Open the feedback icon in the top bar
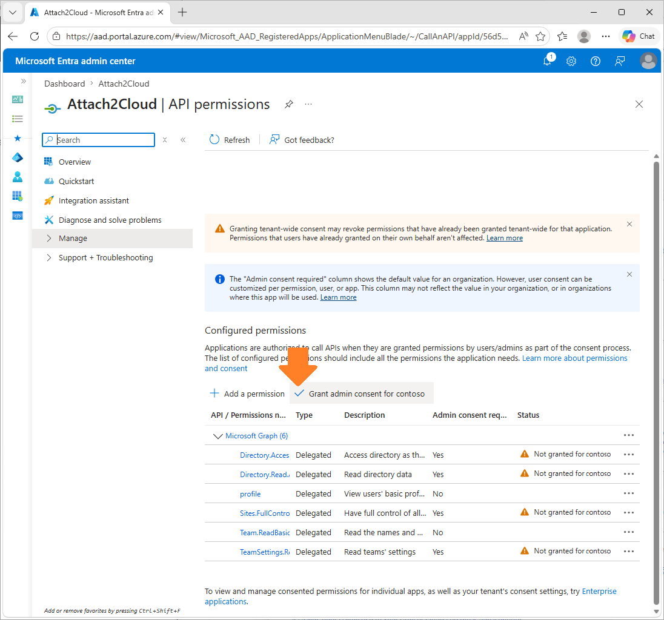This screenshot has height=620, width=664. (619, 61)
